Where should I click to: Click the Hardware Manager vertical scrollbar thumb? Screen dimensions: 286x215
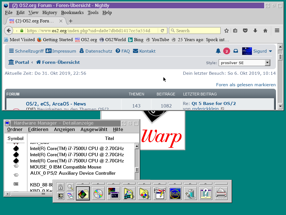pos(137,170)
